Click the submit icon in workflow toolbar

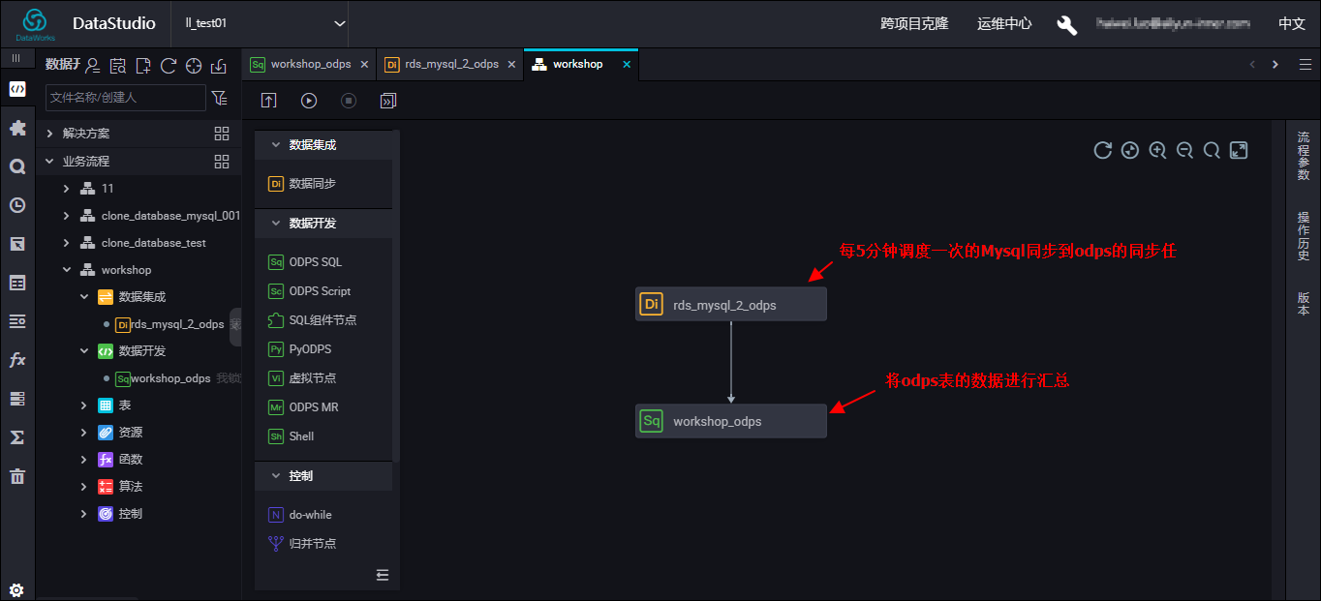click(269, 101)
